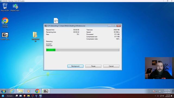This screenshot has height=98, width=174.
Task: Open the MediaCreationTool desktop shortcut
Action: [x=15, y=7]
